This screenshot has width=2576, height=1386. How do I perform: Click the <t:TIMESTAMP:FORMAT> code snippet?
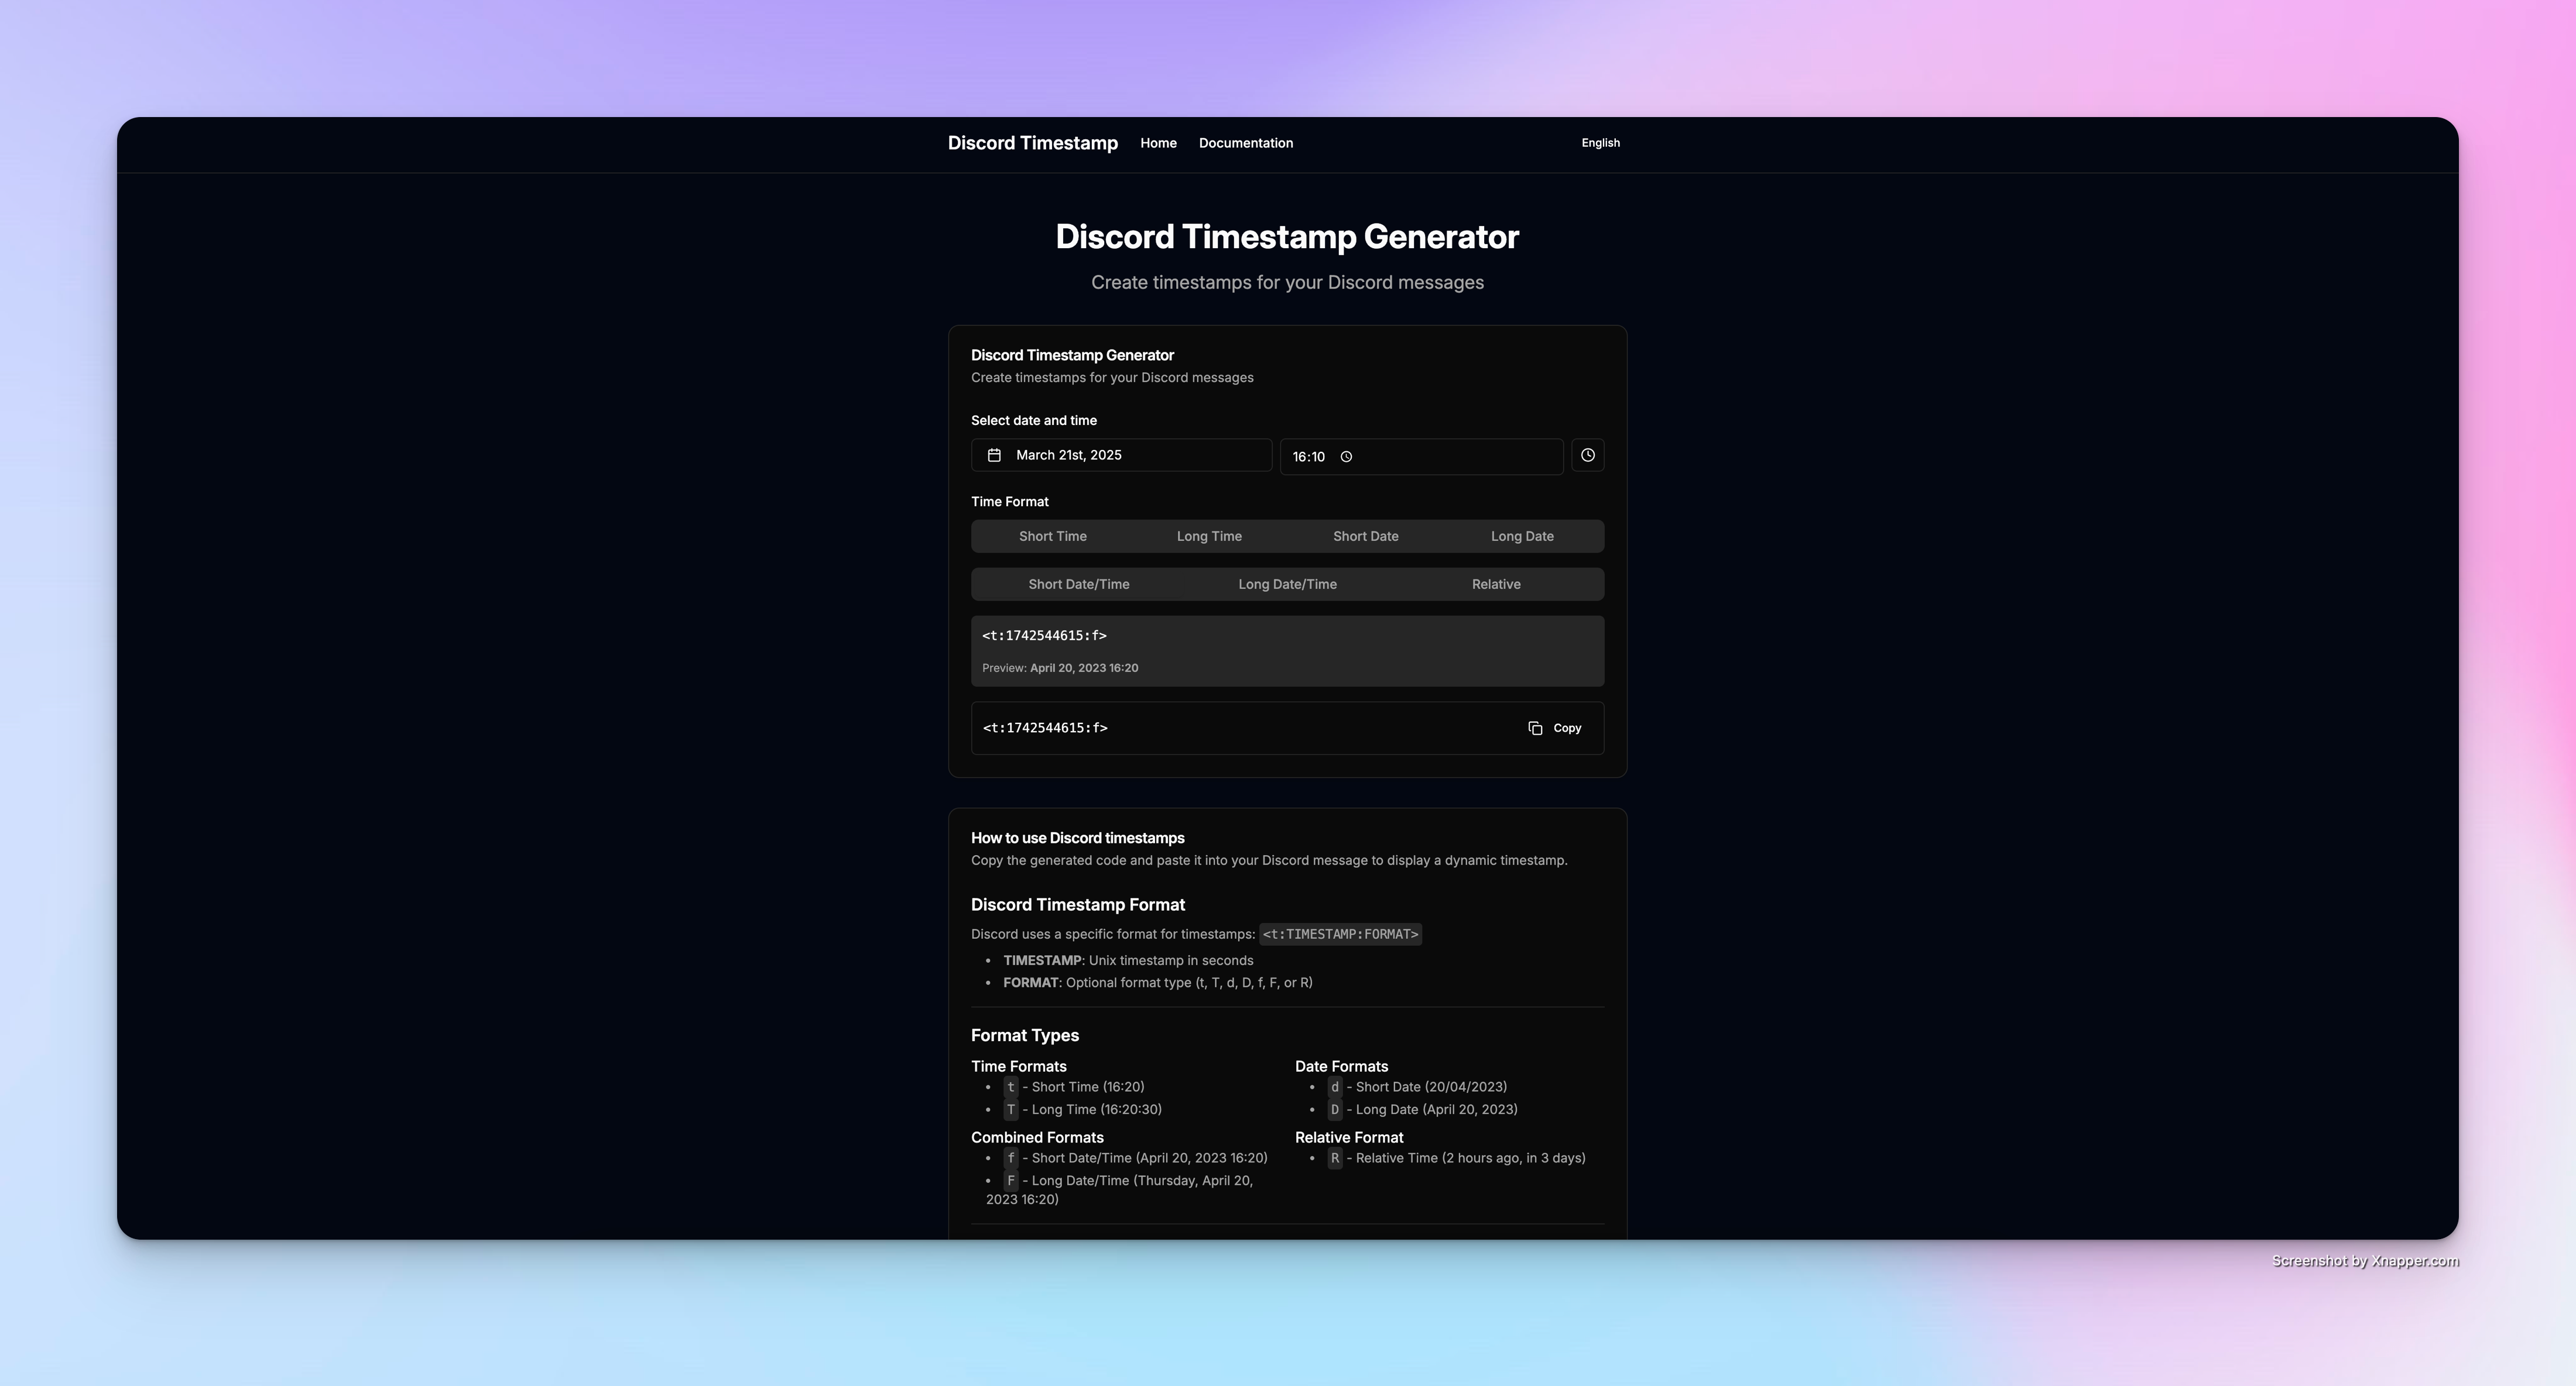[1340, 934]
